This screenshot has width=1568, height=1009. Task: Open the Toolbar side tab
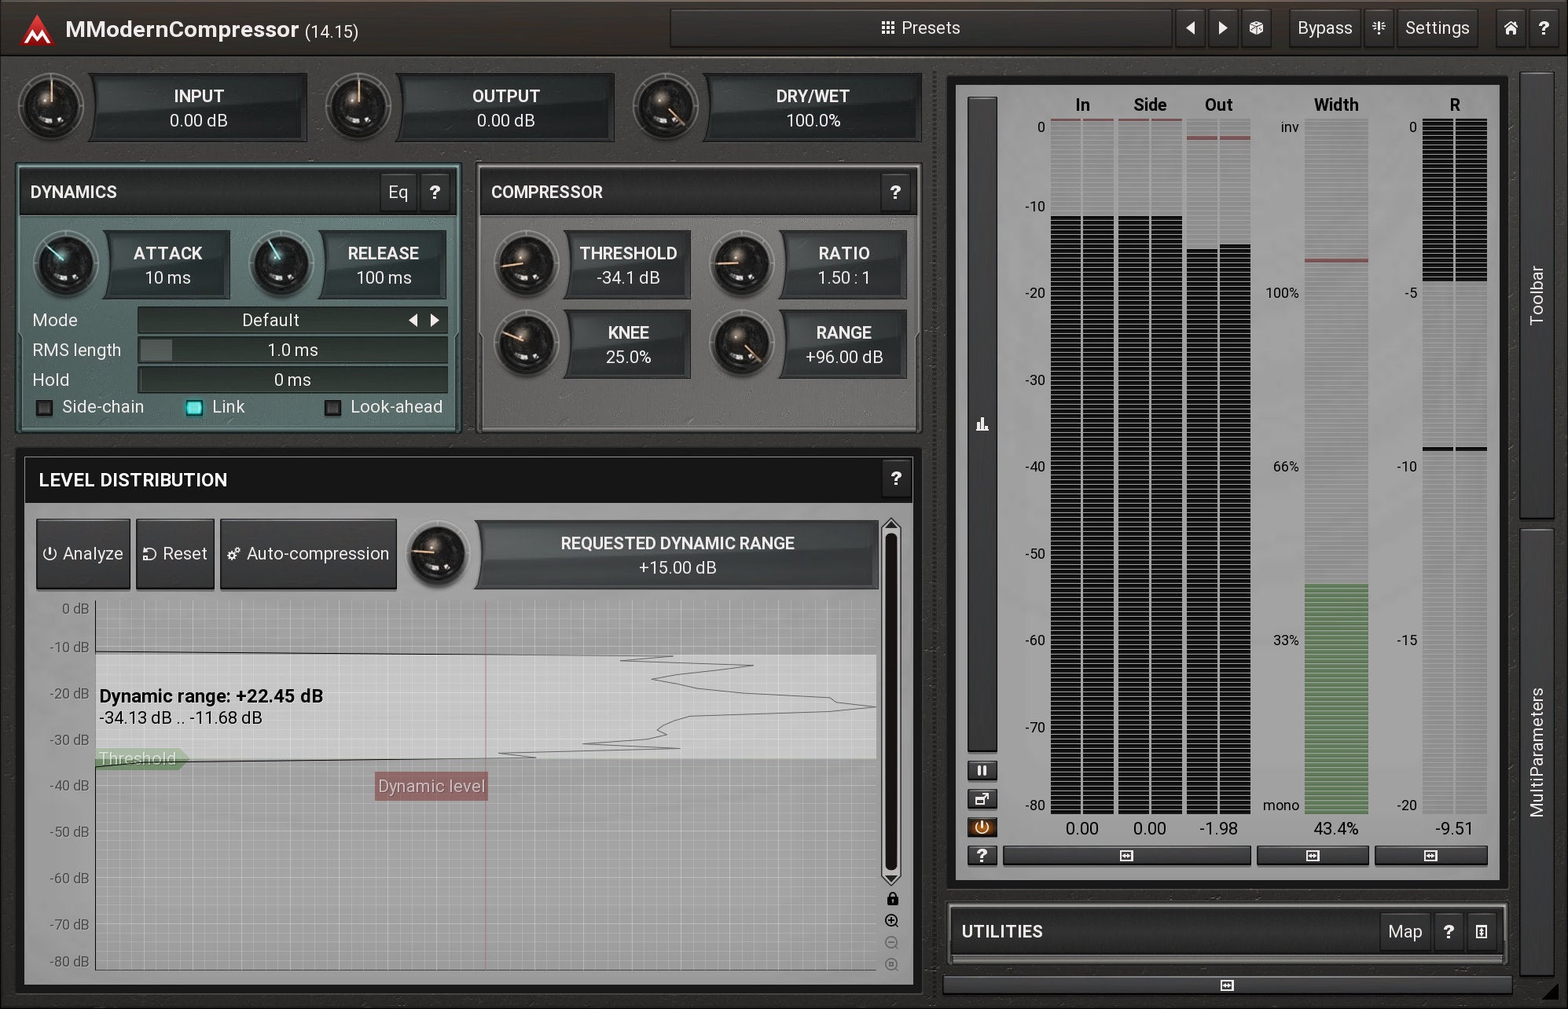pyautogui.click(x=1537, y=295)
